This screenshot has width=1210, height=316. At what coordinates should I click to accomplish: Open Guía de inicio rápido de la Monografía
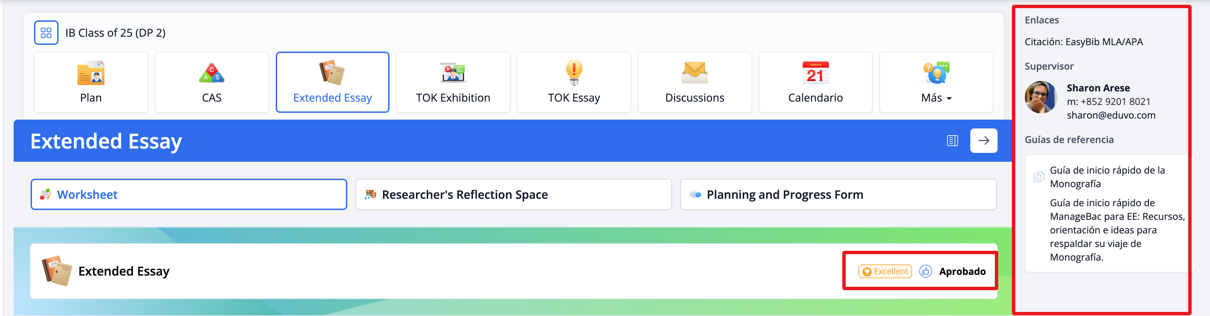(1106, 177)
